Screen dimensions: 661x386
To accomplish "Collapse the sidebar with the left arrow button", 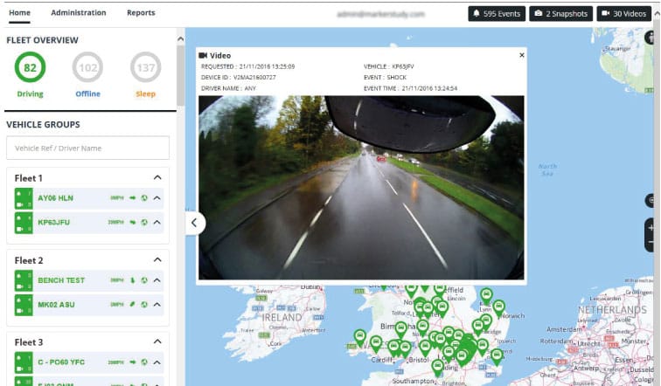I will point(194,224).
